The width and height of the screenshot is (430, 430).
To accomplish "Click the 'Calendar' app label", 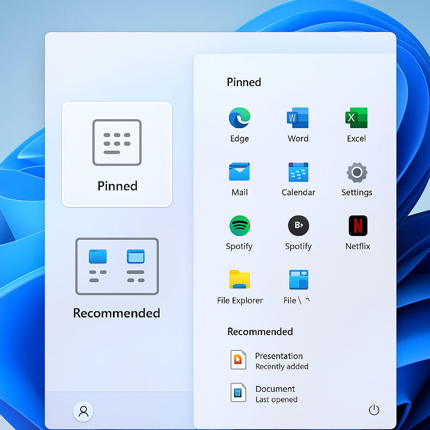I will pyautogui.click(x=299, y=192).
